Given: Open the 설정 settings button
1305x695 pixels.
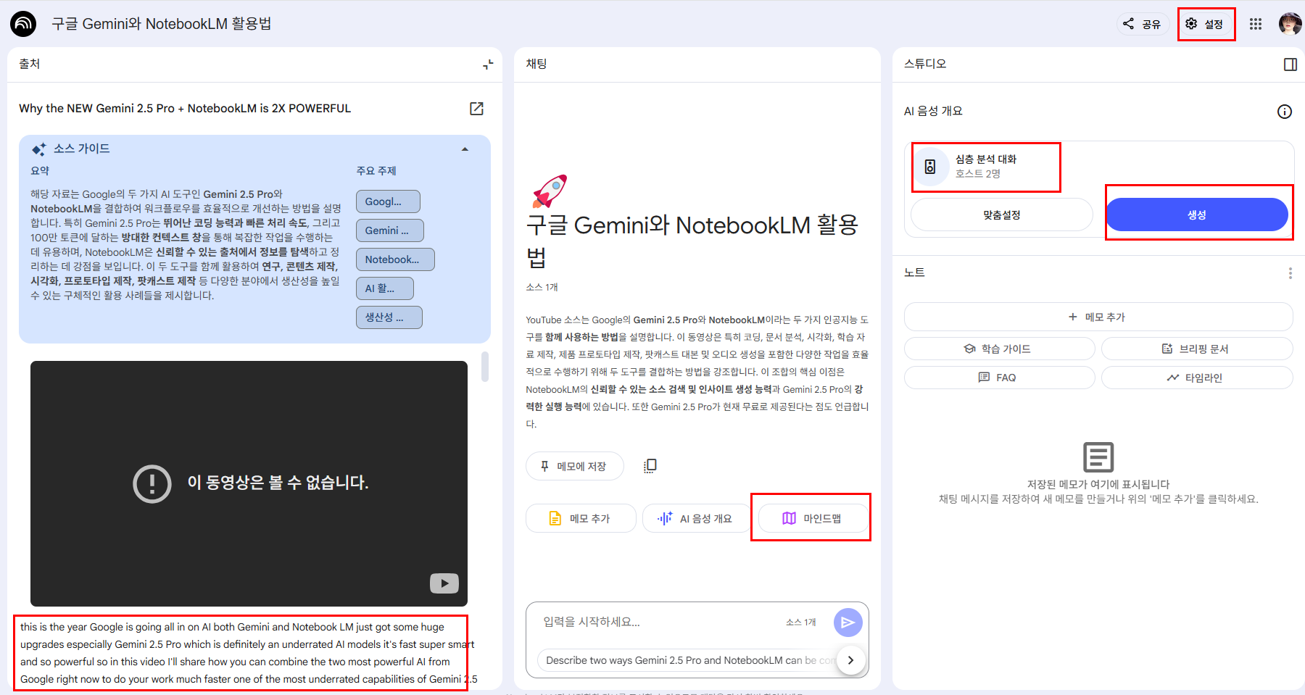Looking at the screenshot, I should pyautogui.click(x=1206, y=24).
